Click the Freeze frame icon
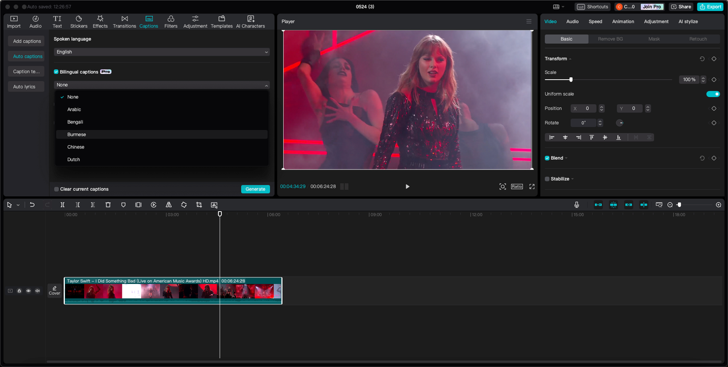This screenshot has width=728, height=367. [x=138, y=205]
